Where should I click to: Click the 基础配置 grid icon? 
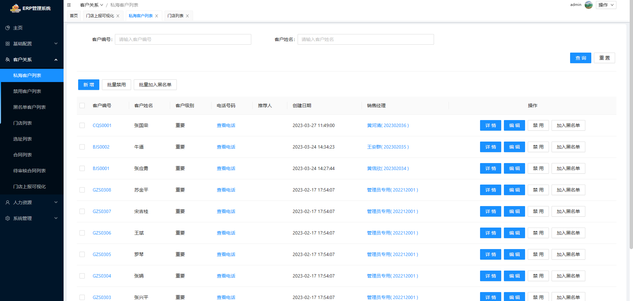point(8,44)
